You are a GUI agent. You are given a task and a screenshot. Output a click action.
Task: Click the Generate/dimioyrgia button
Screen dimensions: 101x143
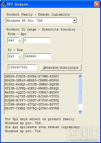click(x=61, y=67)
